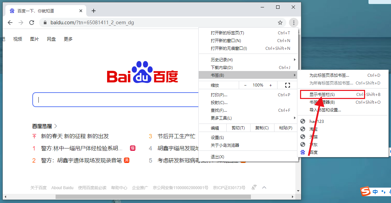The image size is (391, 203).
Task: Click the vertical scrollbar down arrow
Action: 298,191
